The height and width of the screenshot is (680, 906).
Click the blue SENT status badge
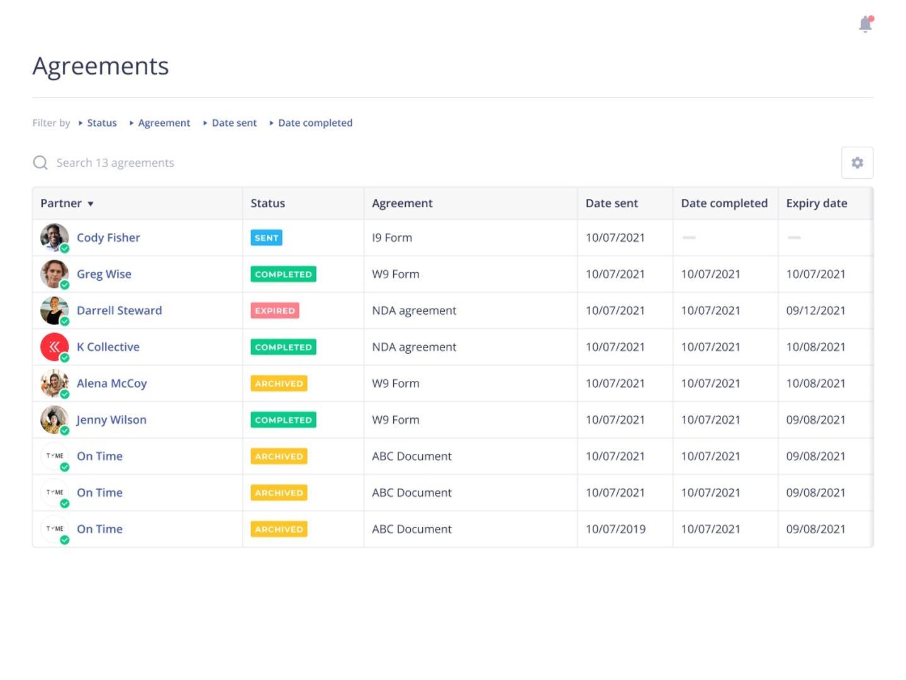(x=266, y=238)
